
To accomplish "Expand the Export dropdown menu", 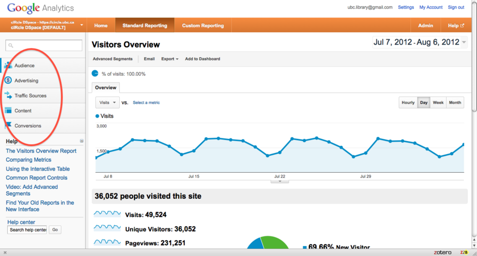I will pyautogui.click(x=170, y=59).
